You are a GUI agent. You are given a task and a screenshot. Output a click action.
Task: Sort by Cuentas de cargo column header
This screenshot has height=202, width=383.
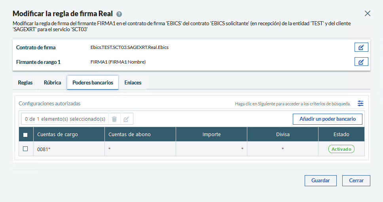[57, 135]
